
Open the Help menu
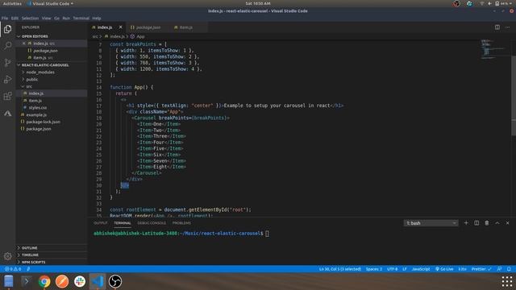point(97,18)
